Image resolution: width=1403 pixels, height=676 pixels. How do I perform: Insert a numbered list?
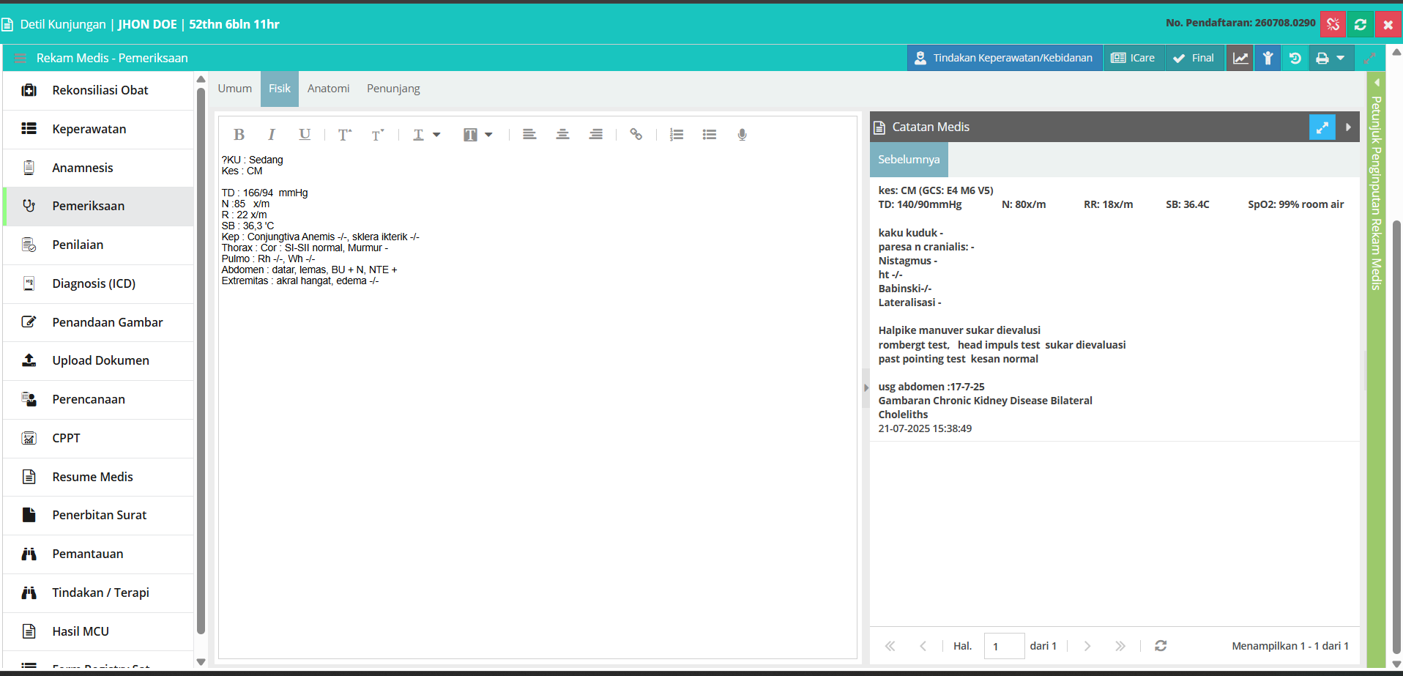coord(677,135)
